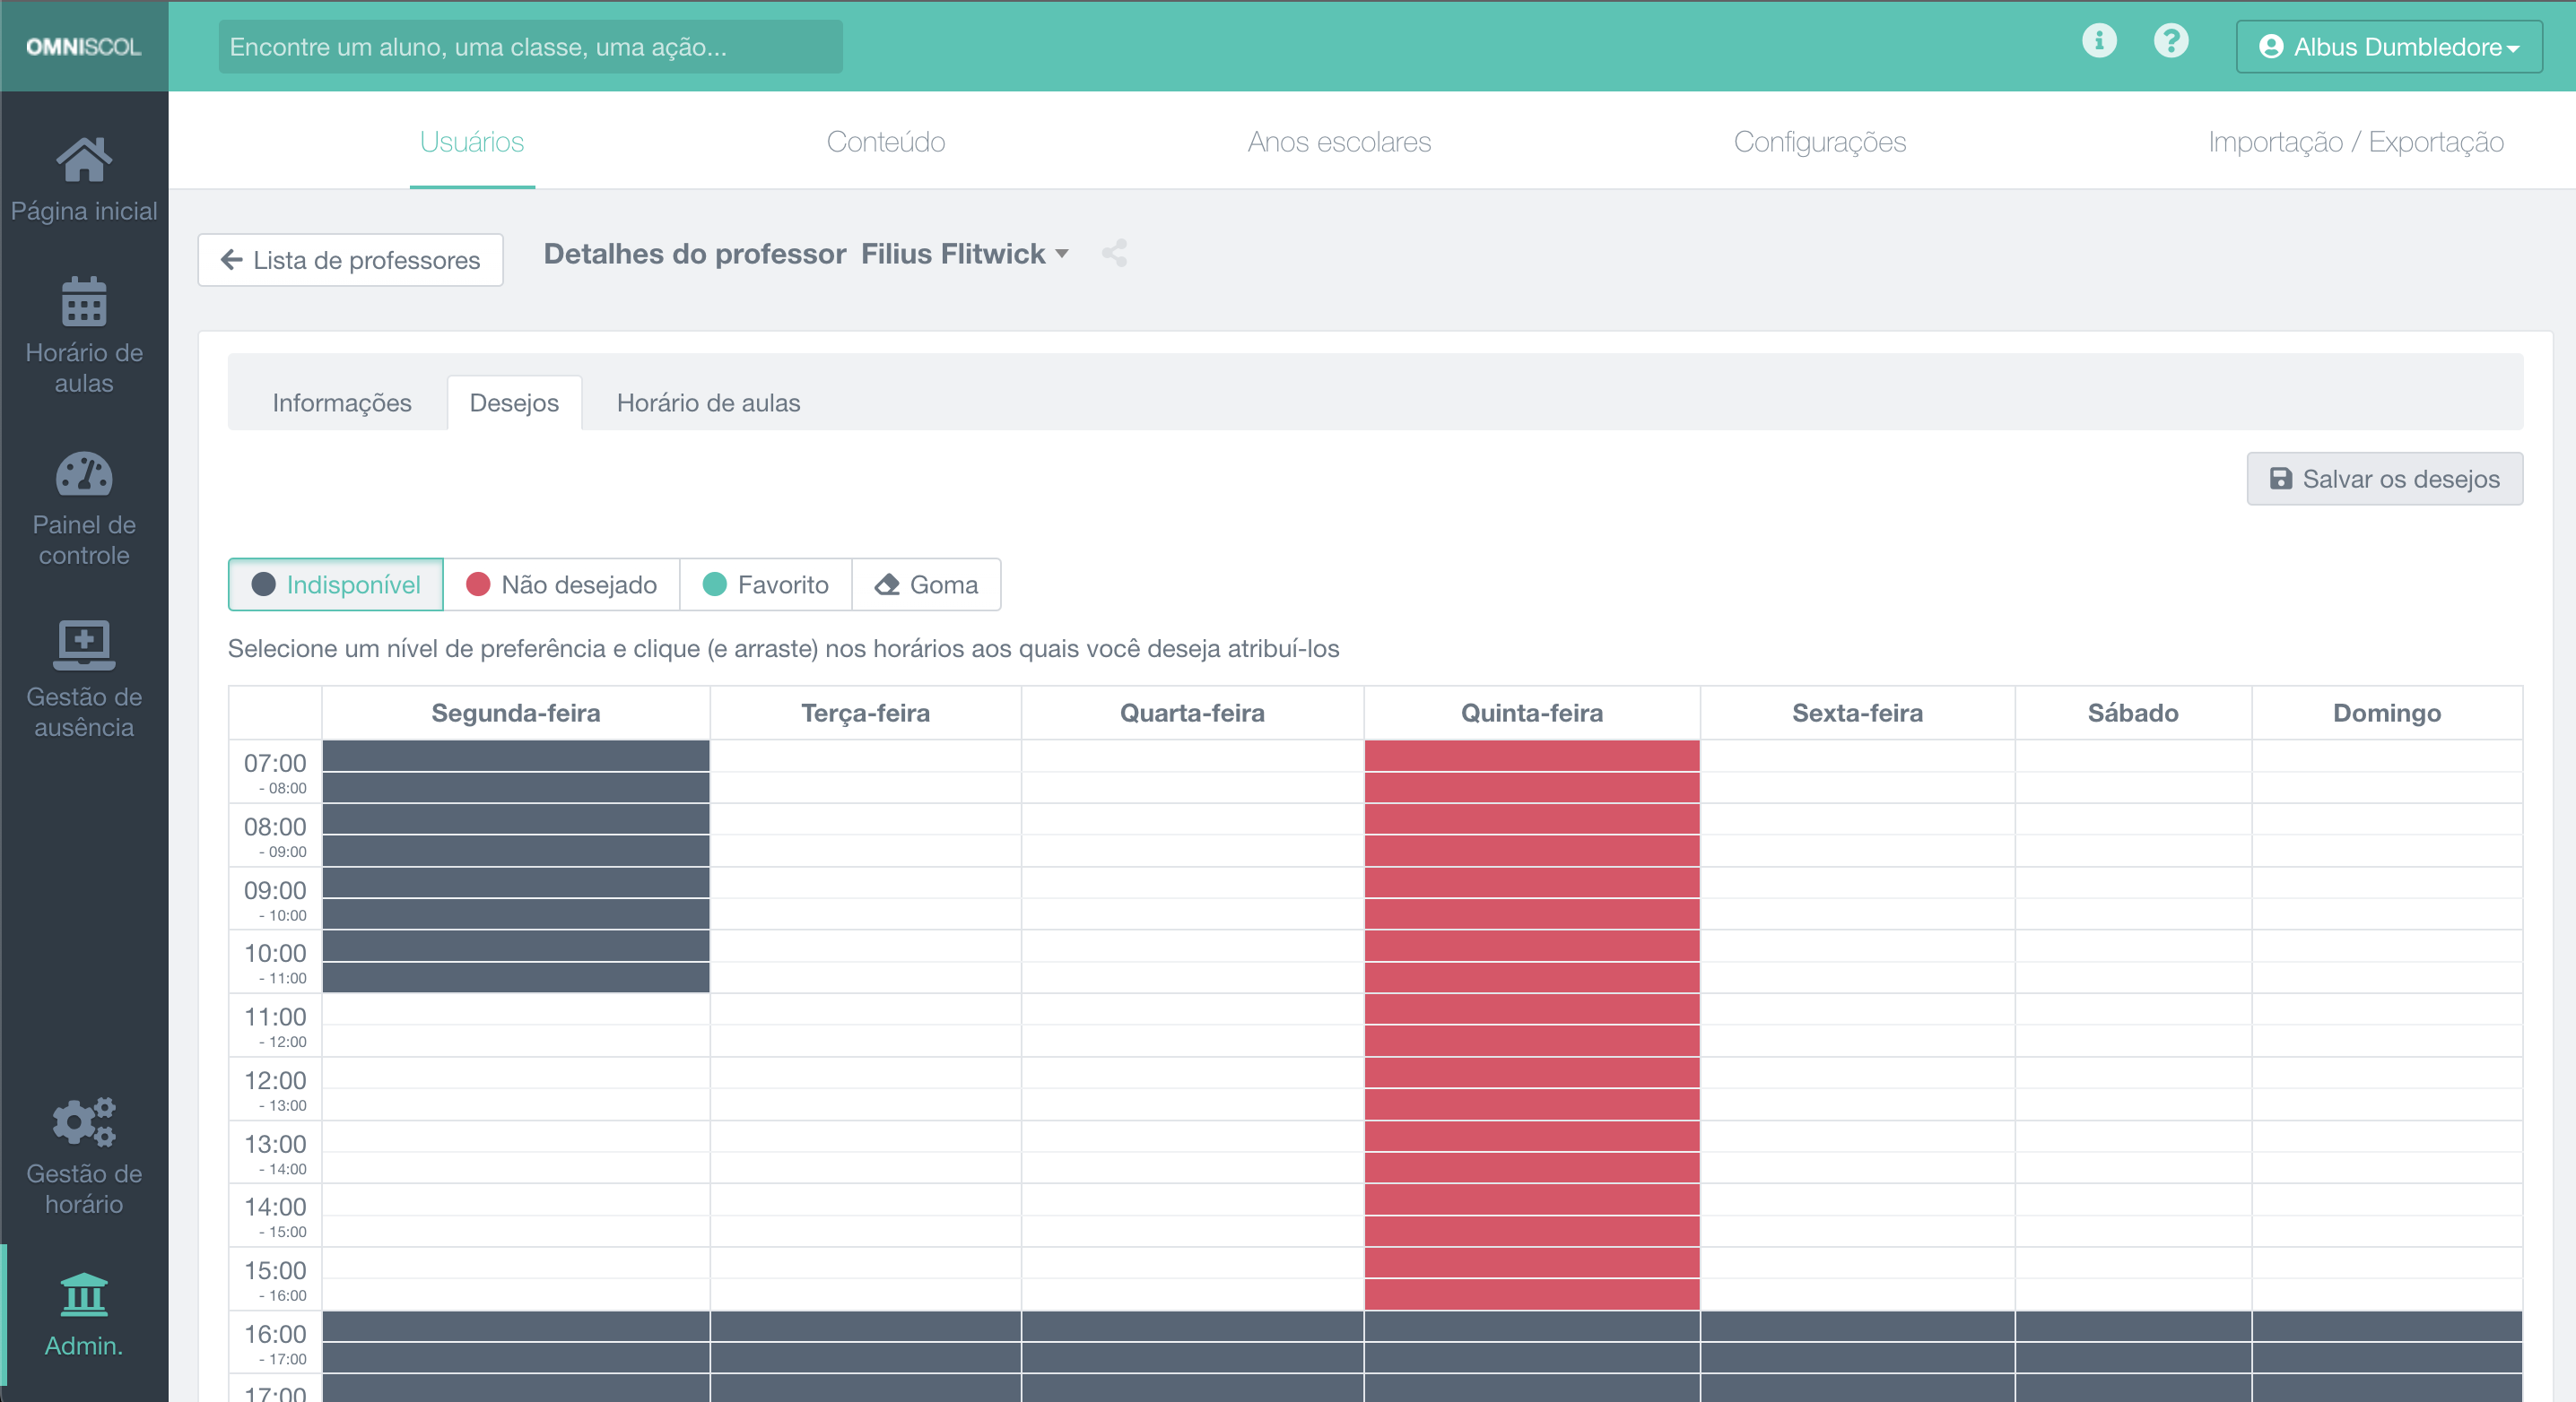Viewport: 2576px width, 1402px height.
Task: Select the Indisponível preference level
Action: pos(336,584)
